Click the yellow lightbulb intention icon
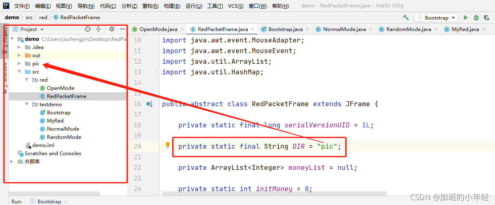Screen dimensions: 495x205 (167, 145)
